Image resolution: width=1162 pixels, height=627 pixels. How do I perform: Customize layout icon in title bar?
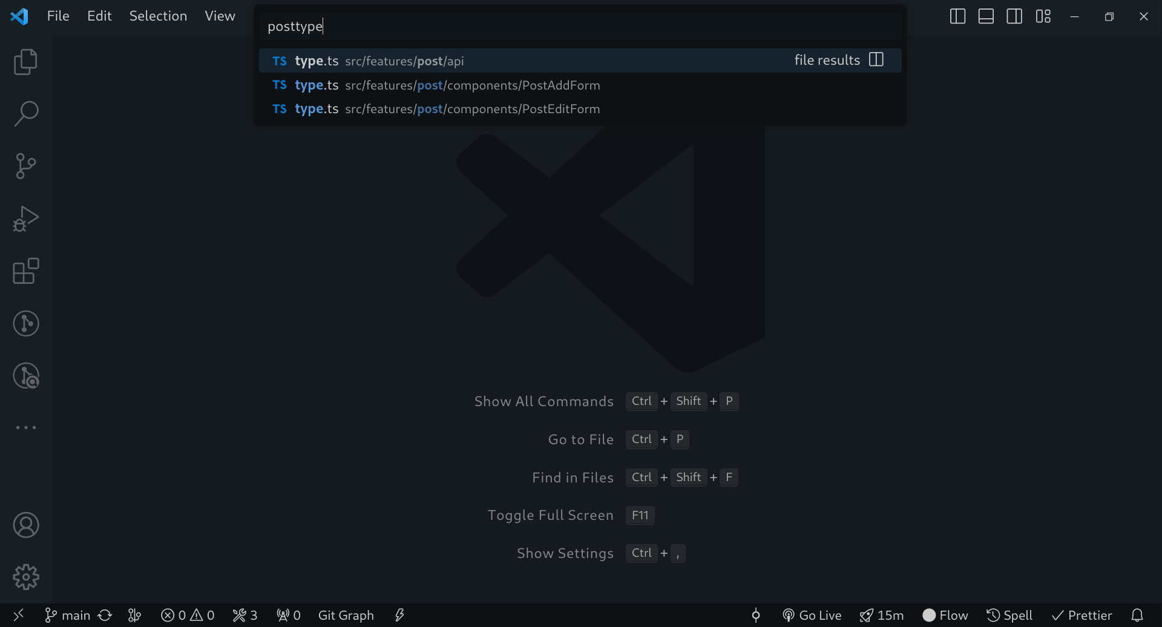click(1043, 16)
